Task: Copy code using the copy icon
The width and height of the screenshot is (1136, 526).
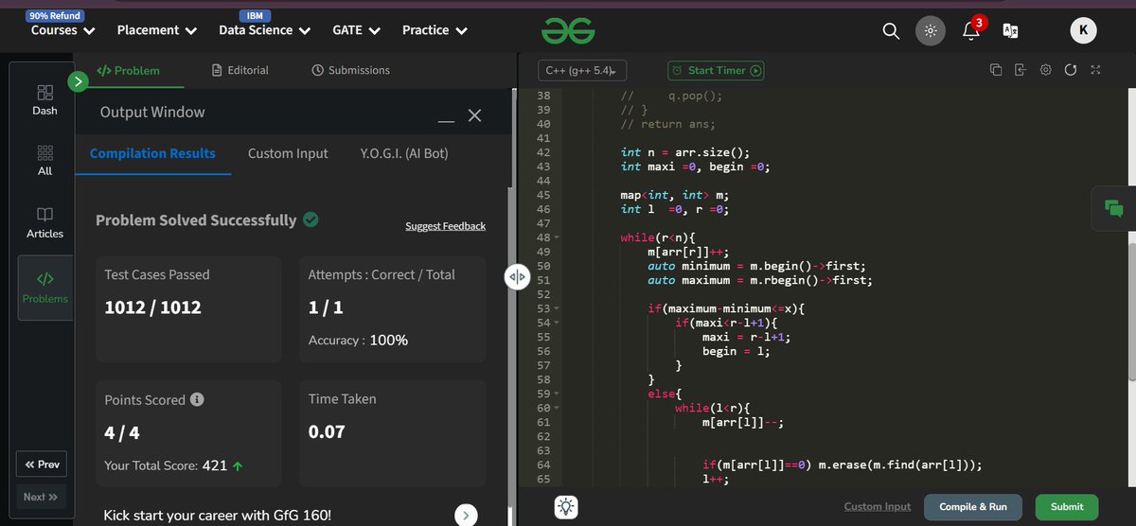Action: pos(996,70)
